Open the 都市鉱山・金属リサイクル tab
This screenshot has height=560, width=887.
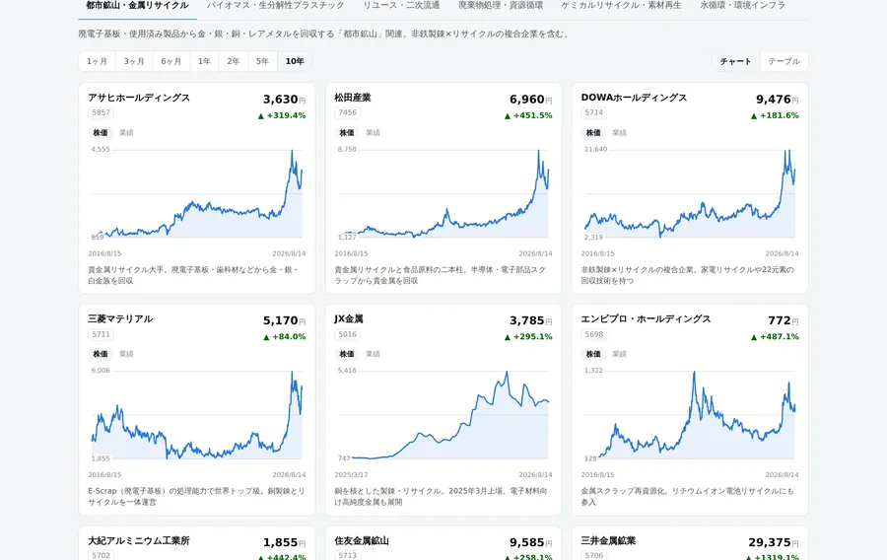(137, 6)
